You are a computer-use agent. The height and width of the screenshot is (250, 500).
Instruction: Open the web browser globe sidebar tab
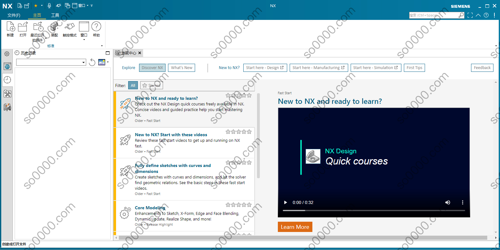click(x=7, y=66)
